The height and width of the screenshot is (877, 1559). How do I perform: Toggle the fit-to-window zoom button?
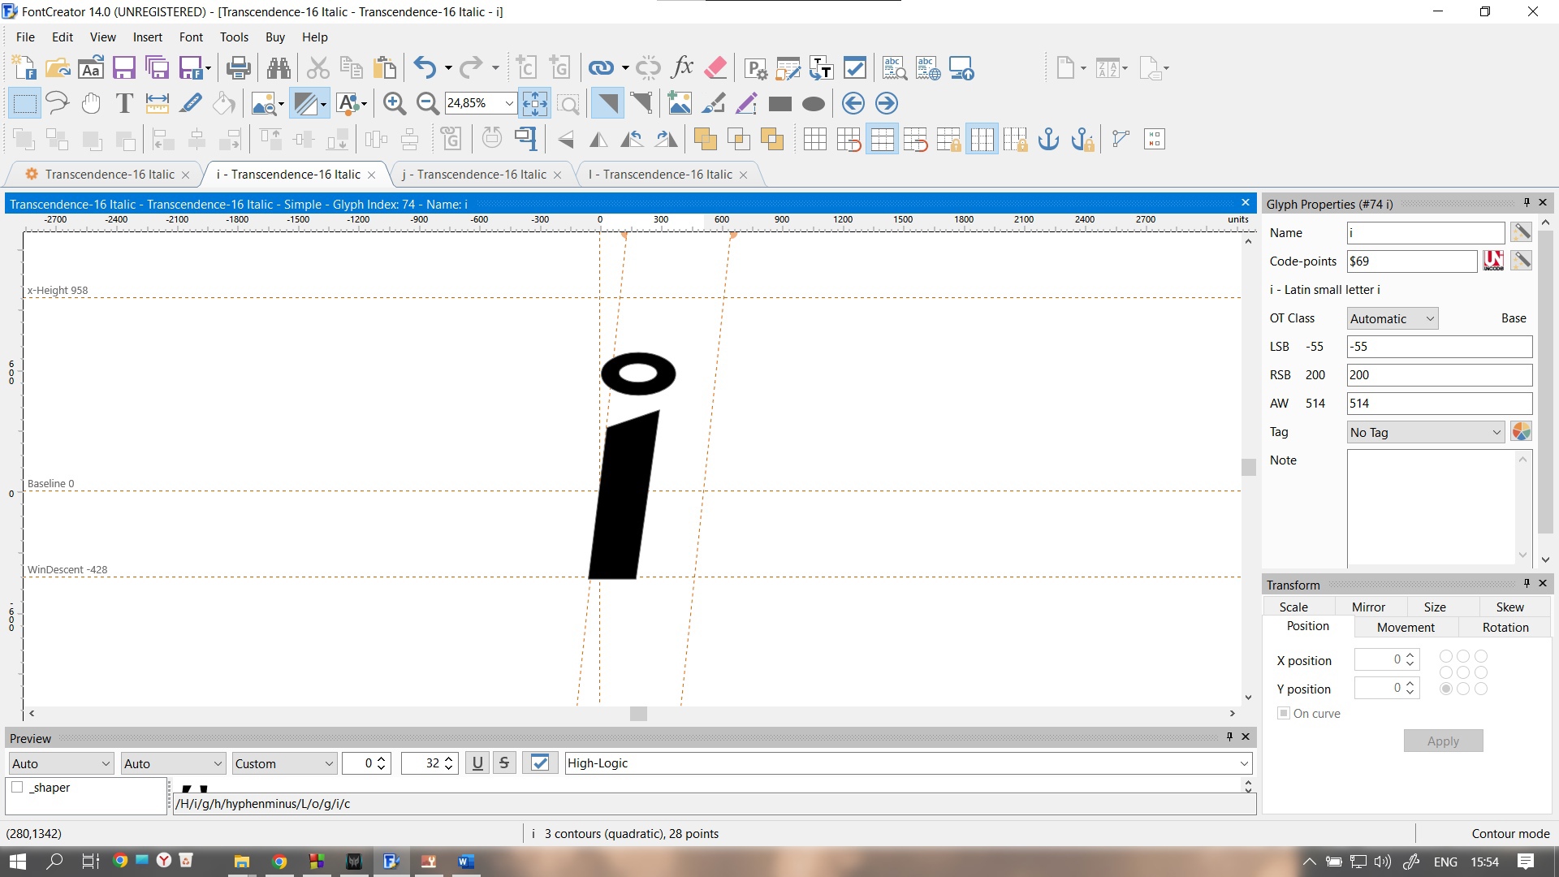click(x=534, y=103)
